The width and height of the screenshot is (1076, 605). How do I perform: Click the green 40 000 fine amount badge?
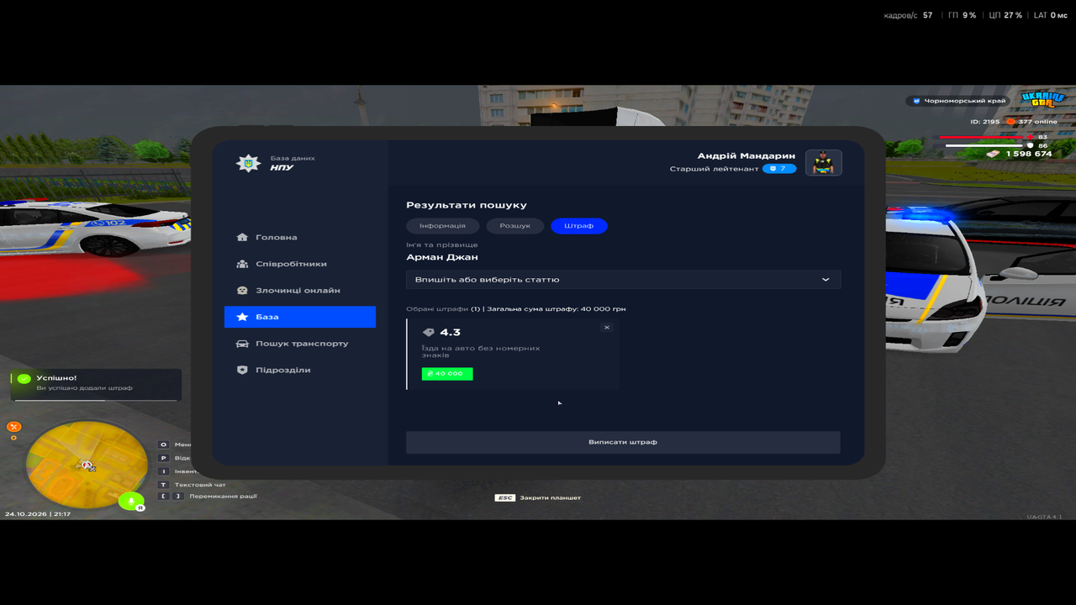tap(447, 374)
